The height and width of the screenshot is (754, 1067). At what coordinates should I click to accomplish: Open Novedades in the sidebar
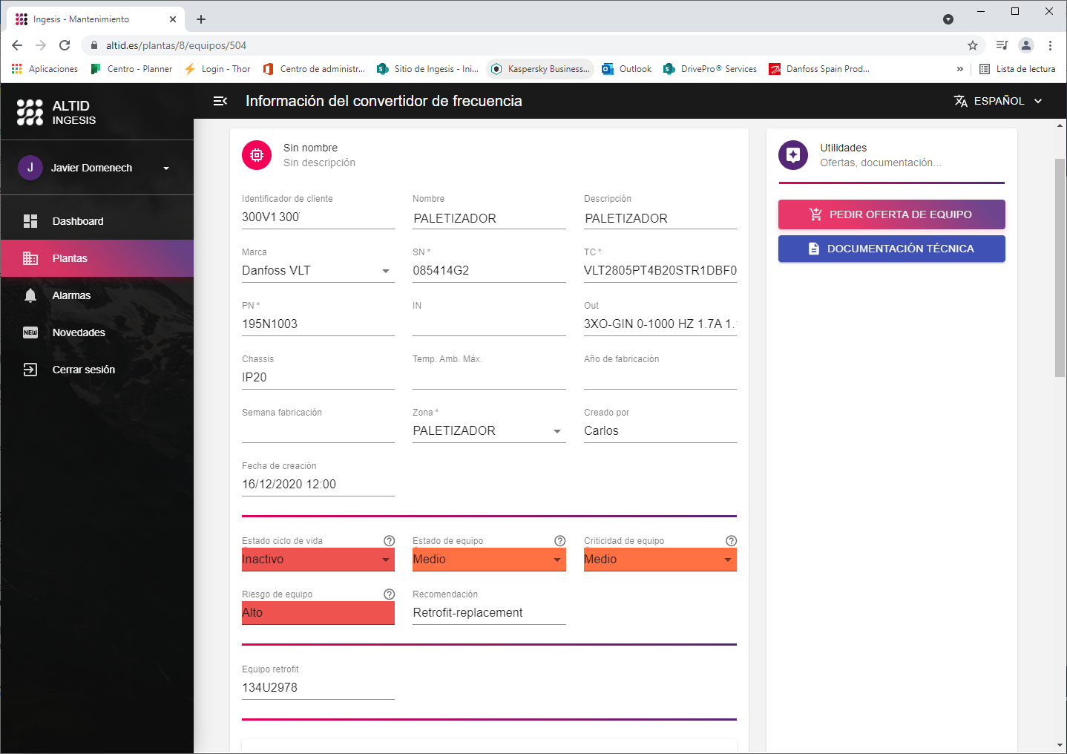pos(79,332)
